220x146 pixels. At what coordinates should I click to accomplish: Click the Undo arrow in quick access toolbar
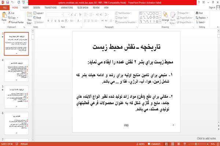[12, 3]
